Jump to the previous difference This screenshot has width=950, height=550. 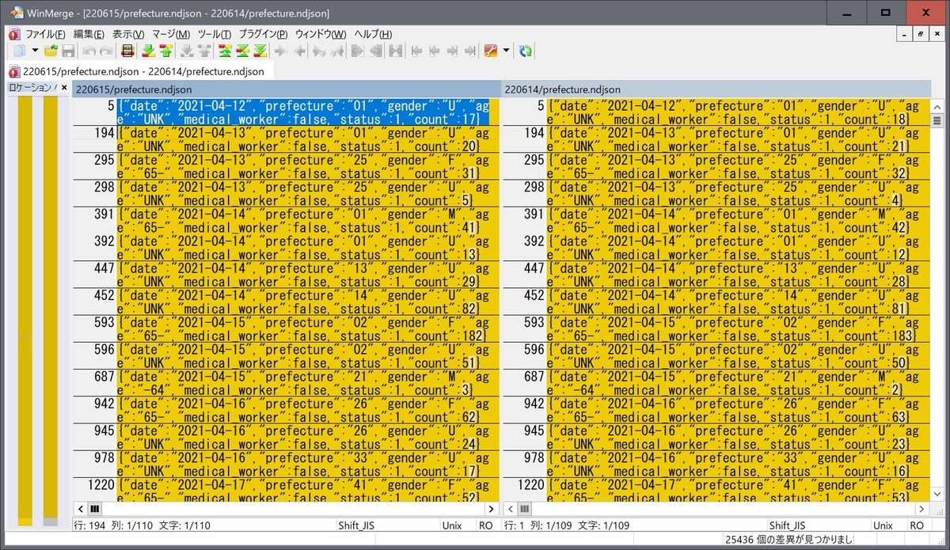tap(165, 51)
